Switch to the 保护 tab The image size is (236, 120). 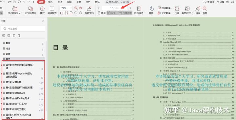[x=88, y=2]
